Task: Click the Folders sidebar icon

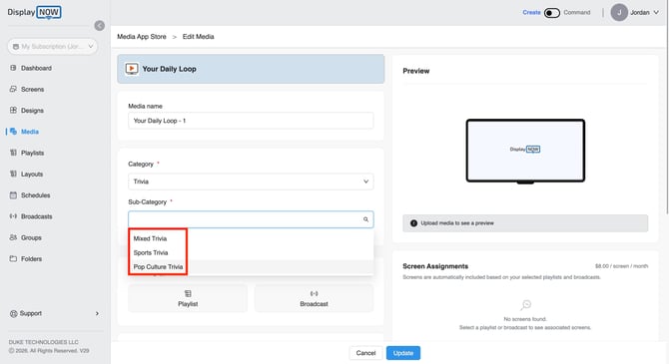Action: 13,258
